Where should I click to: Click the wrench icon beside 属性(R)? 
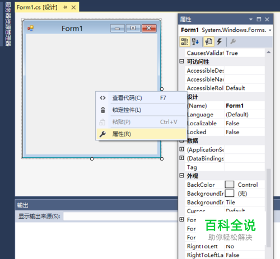(x=102, y=134)
